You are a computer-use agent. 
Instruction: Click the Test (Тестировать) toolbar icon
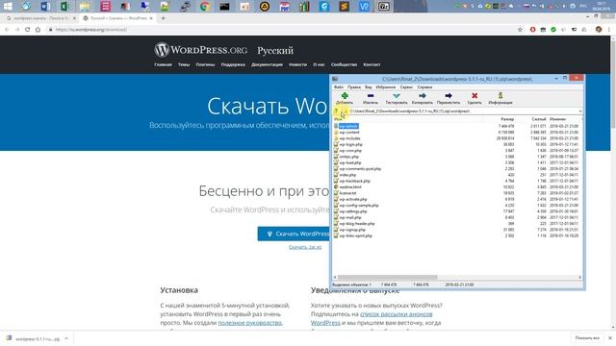(396, 96)
